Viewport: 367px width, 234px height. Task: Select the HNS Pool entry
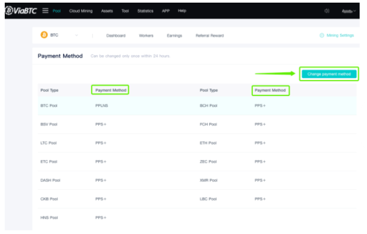point(49,218)
